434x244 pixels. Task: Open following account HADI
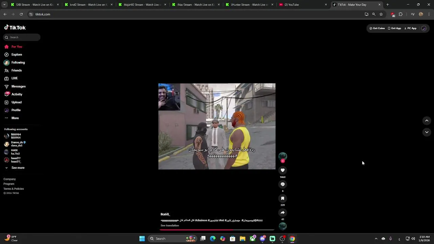[x=12, y=152]
